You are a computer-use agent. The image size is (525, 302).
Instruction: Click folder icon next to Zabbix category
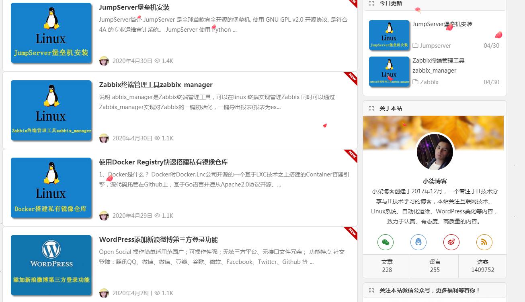pyautogui.click(x=416, y=82)
